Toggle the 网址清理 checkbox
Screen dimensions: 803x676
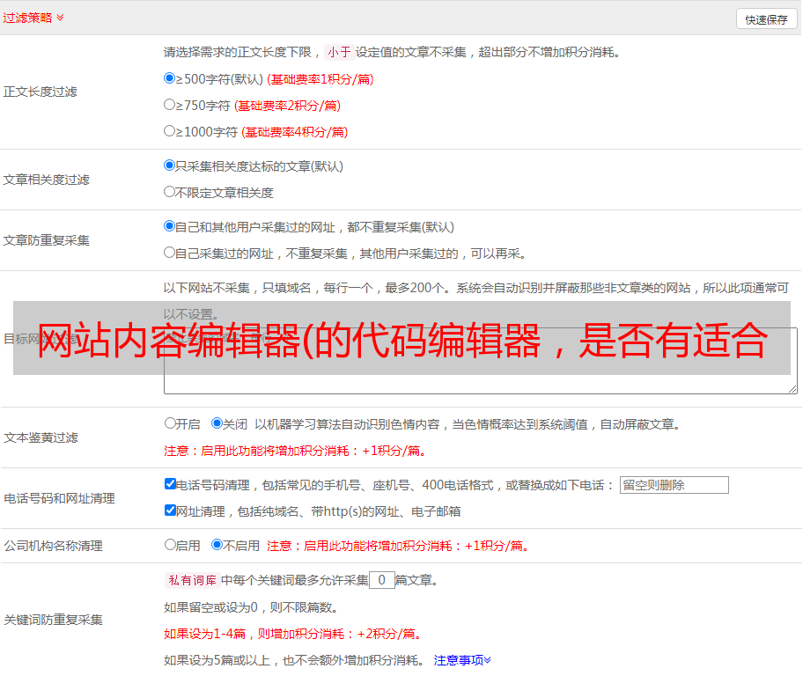pyautogui.click(x=170, y=511)
